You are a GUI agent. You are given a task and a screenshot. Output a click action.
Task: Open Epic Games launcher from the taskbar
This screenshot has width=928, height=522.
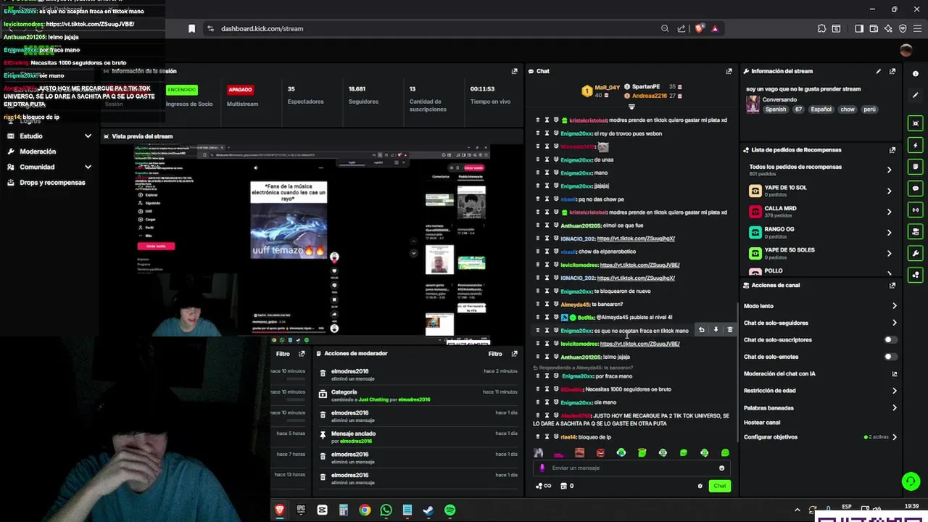[x=301, y=510]
